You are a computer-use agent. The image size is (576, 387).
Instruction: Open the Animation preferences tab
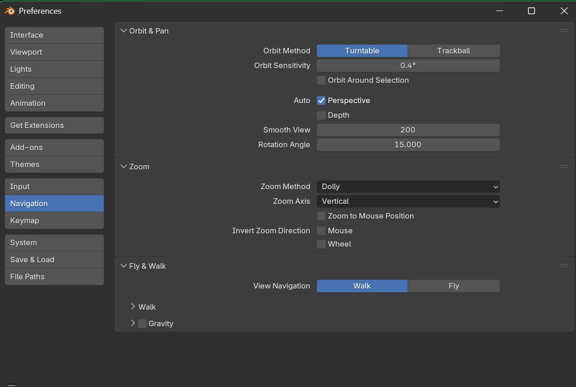click(x=54, y=103)
